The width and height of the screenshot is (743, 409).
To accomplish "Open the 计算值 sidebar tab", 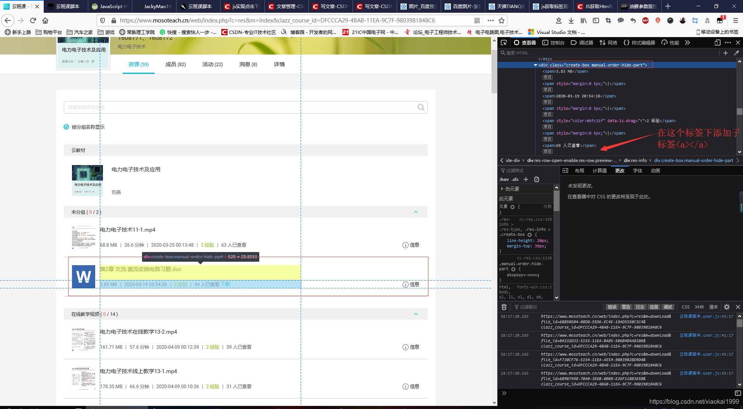I will tap(599, 170).
